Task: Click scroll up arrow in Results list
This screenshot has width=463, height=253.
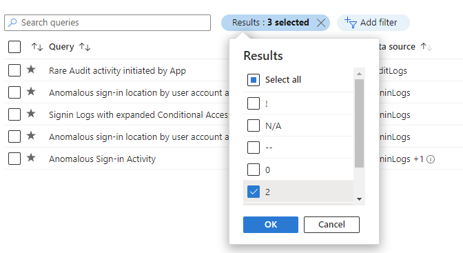Action: 359,74
